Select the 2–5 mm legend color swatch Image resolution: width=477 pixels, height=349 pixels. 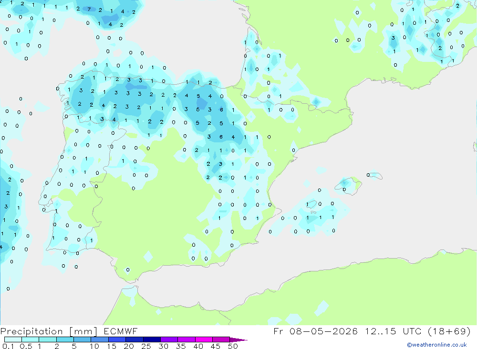[65, 339]
